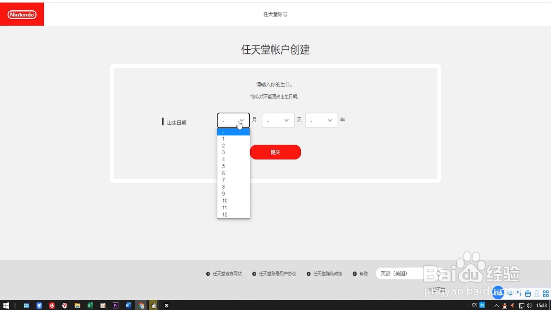Open File Explorer from the taskbar
The image size is (551, 310).
(x=77, y=305)
